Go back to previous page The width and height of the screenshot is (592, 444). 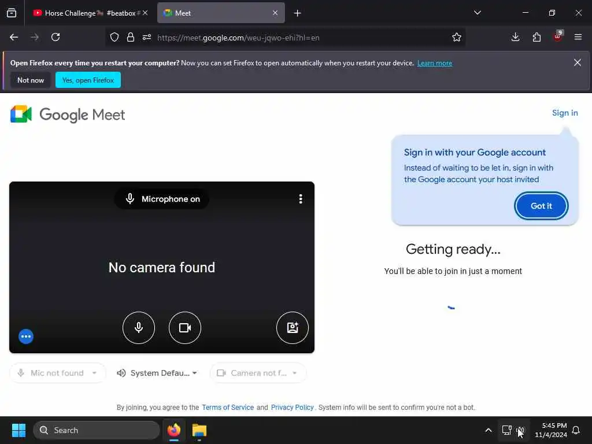[14, 37]
